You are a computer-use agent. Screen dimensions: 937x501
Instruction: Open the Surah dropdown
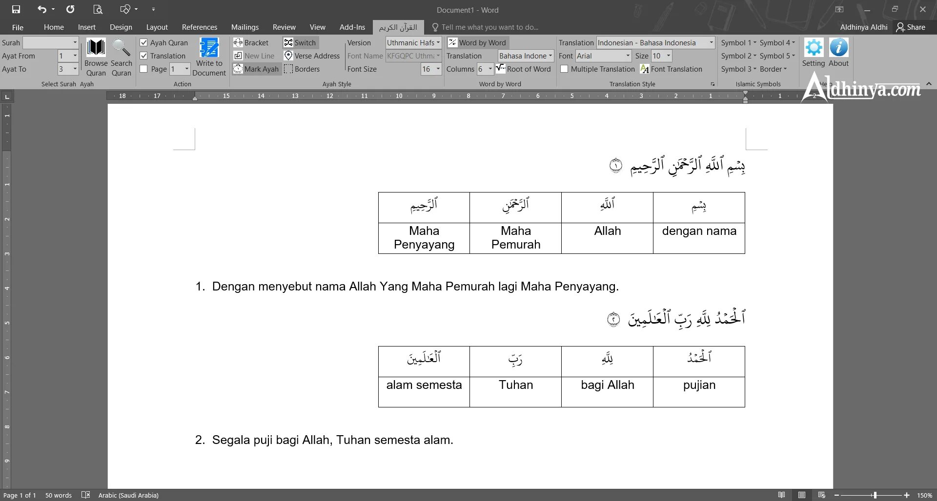(x=75, y=43)
